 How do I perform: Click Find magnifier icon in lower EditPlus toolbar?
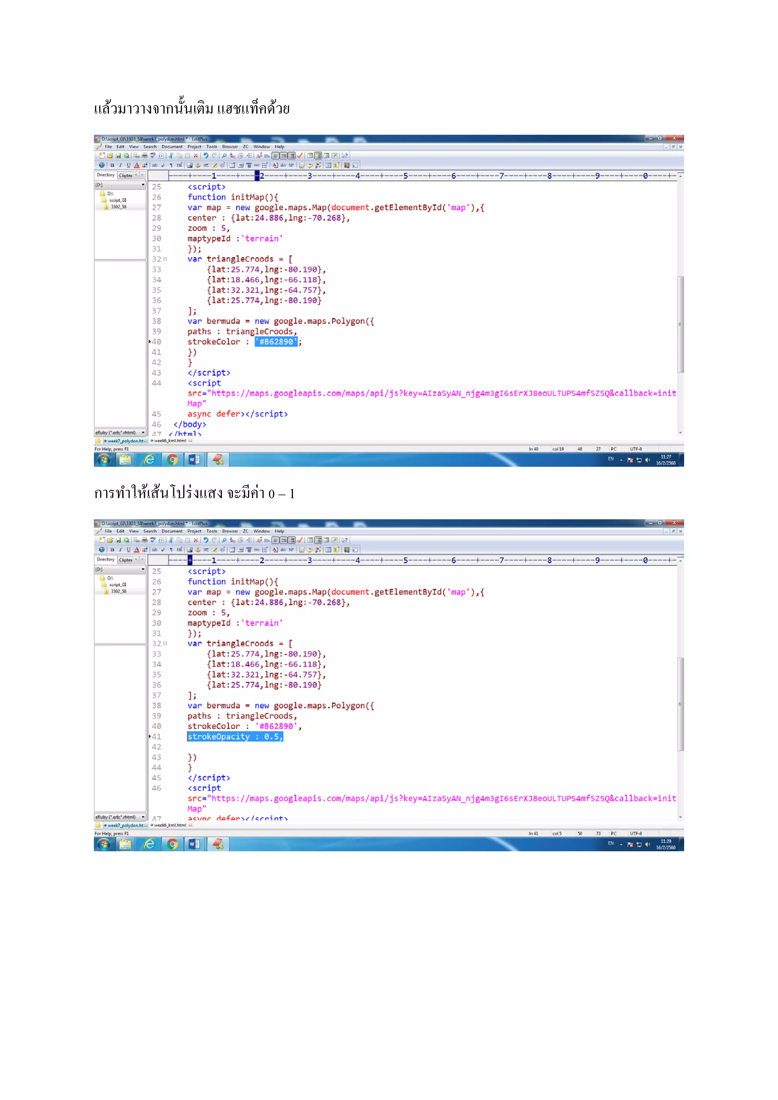(x=224, y=540)
